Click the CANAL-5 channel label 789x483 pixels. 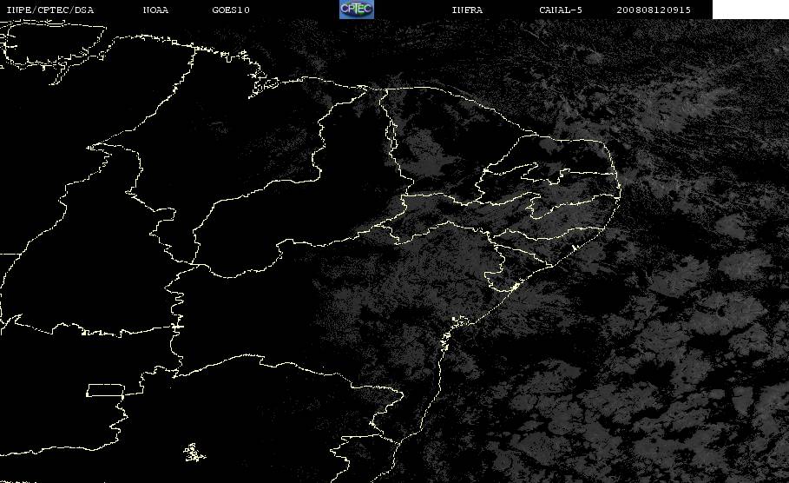click(x=561, y=10)
